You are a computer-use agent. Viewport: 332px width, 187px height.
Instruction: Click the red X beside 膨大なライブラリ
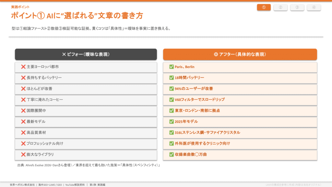(x=23, y=155)
